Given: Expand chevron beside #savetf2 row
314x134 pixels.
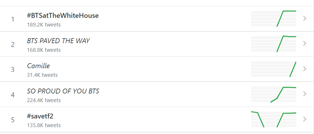Looking at the screenshot, I should 305,119.
